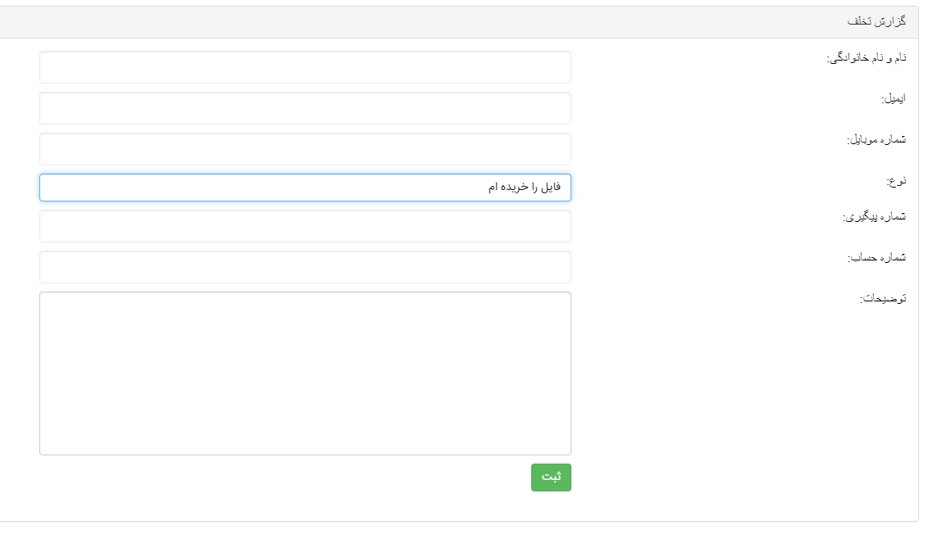Select the شماره موبایل label
This screenshot has width=928, height=534.
tap(876, 140)
